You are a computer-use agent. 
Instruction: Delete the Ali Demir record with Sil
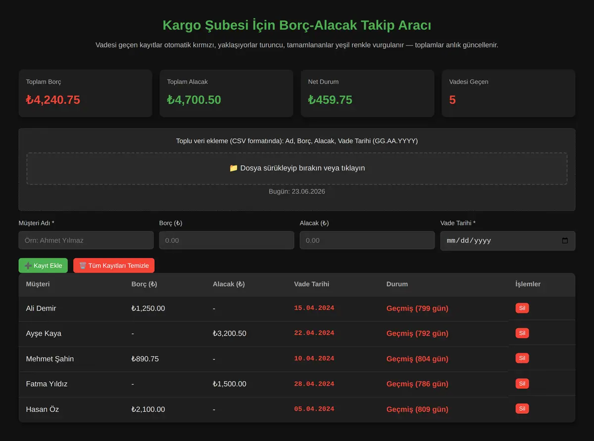coord(522,308)
